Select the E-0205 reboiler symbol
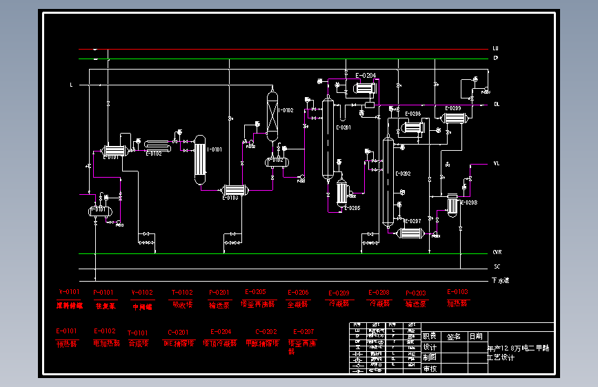The image size is (598, 387). coord(342,193)
